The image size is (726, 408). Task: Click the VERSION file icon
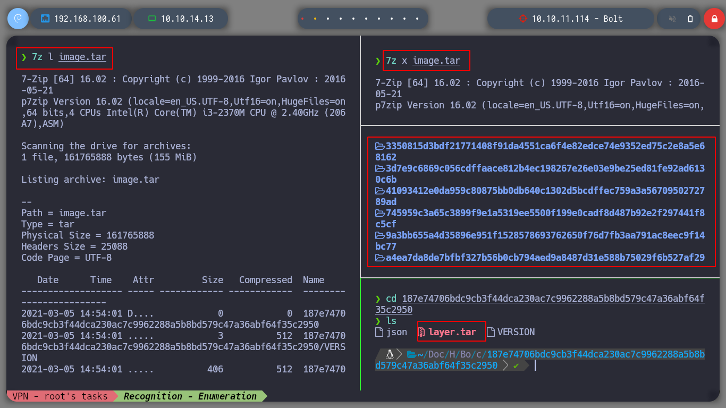(x=491, y=332)
